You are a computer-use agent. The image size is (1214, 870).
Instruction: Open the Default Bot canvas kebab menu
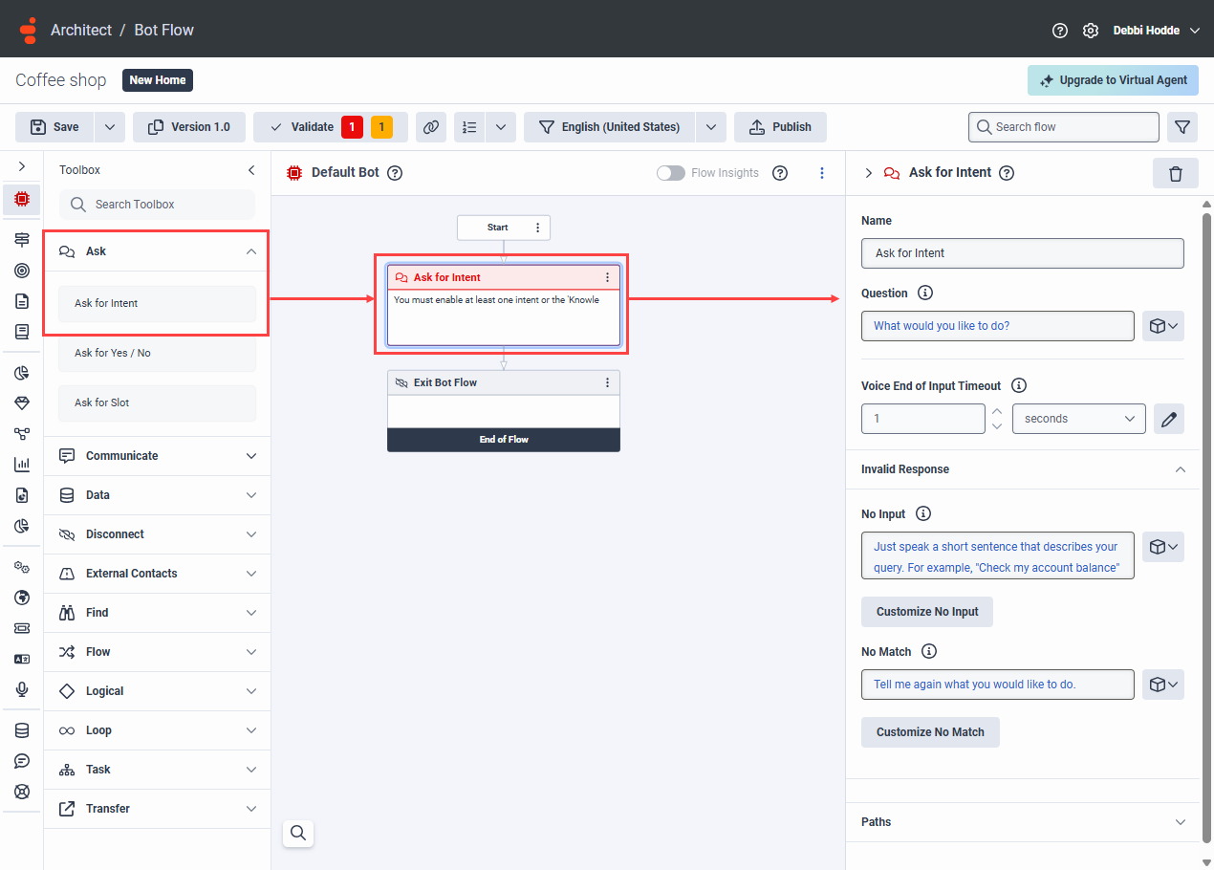822,173
